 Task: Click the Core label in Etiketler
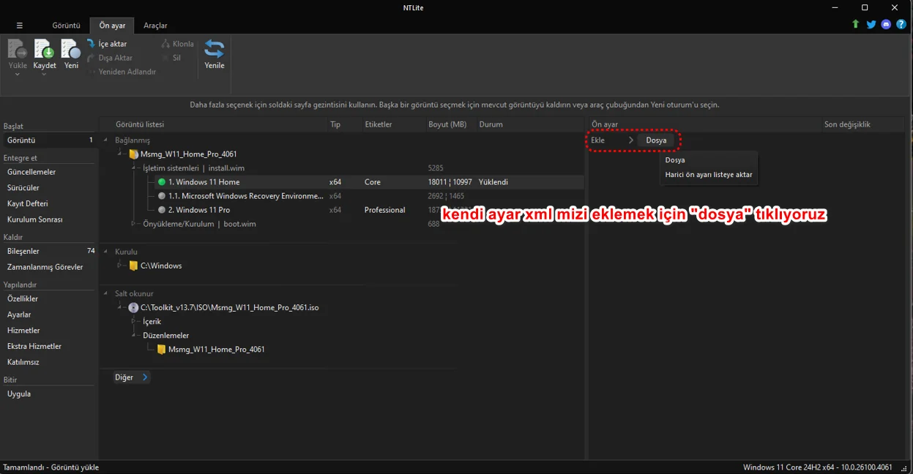[373, 182]
